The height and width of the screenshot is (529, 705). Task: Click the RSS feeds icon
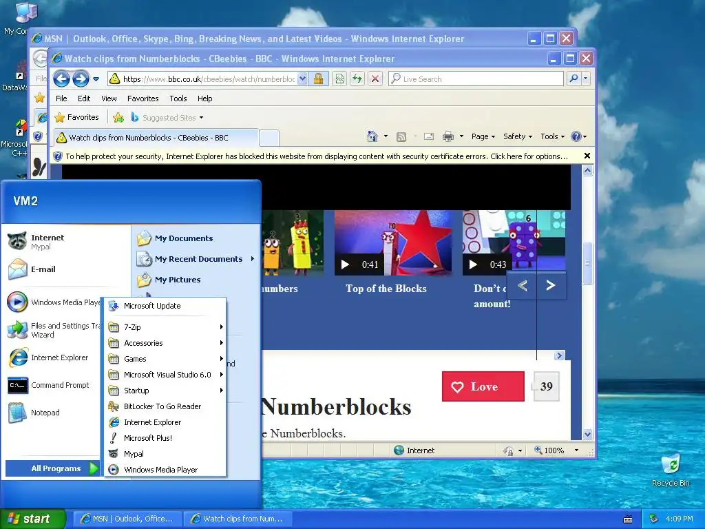tap(401, 137)
